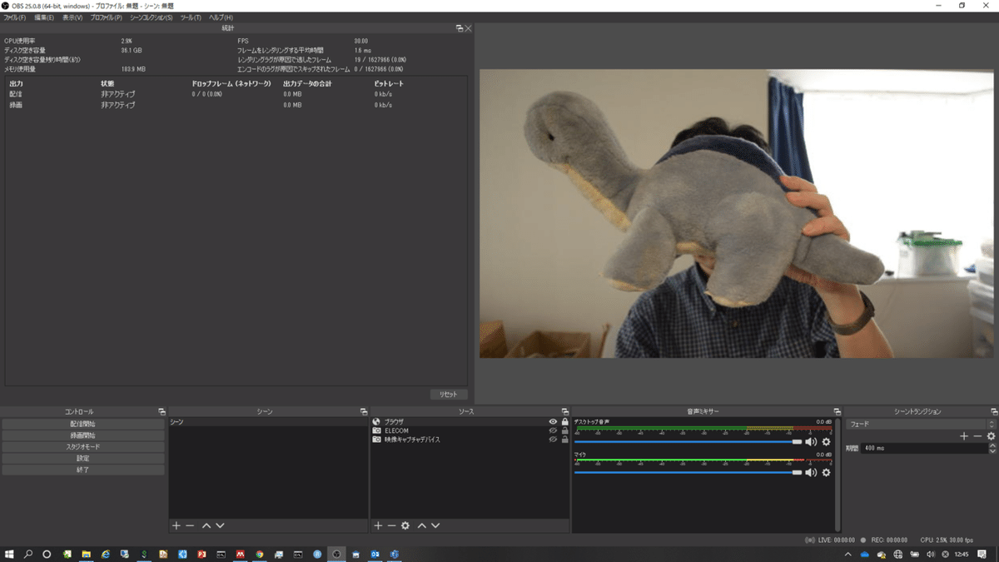Open the 編集 menu
The height and width of the screenshot is (562, 999).
43,17
